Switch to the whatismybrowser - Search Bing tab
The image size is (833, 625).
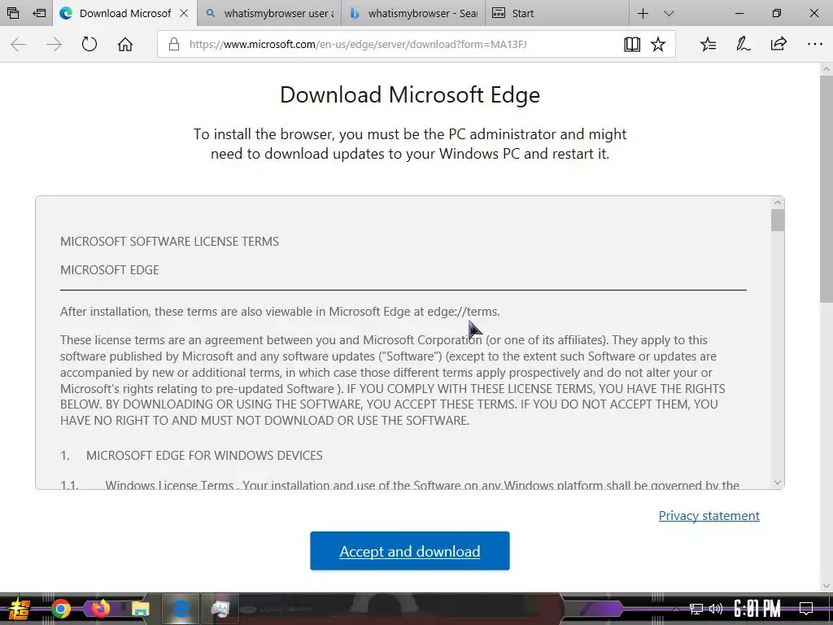[x=412, y=13]
